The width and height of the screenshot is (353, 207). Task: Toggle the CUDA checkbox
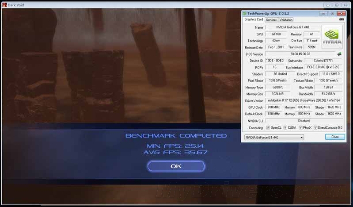pyautogui.click(x=285, y=128)
